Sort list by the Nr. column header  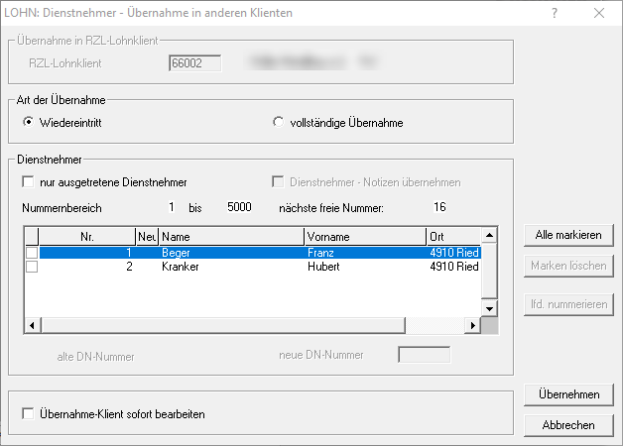pyautogui.click(x=86, y=238)
